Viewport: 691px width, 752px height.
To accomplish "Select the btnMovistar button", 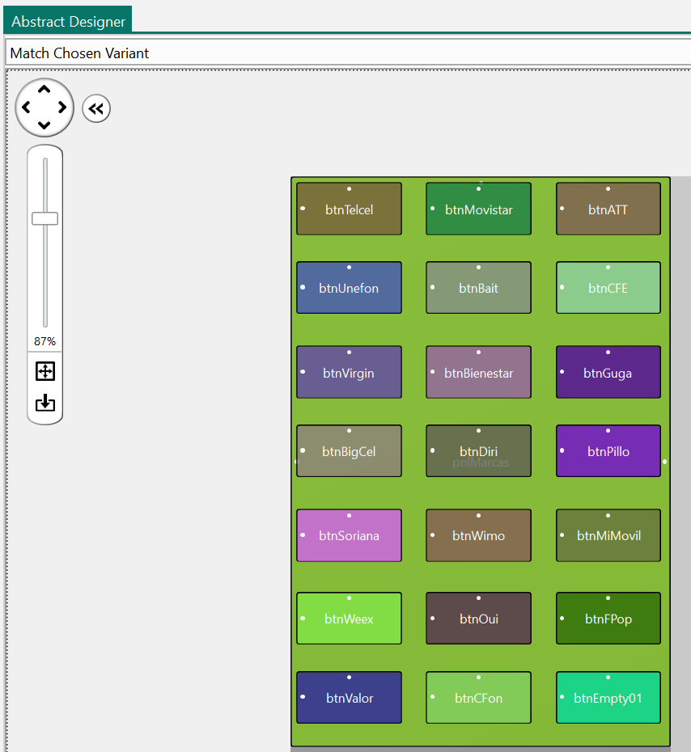I will point(478,209).
